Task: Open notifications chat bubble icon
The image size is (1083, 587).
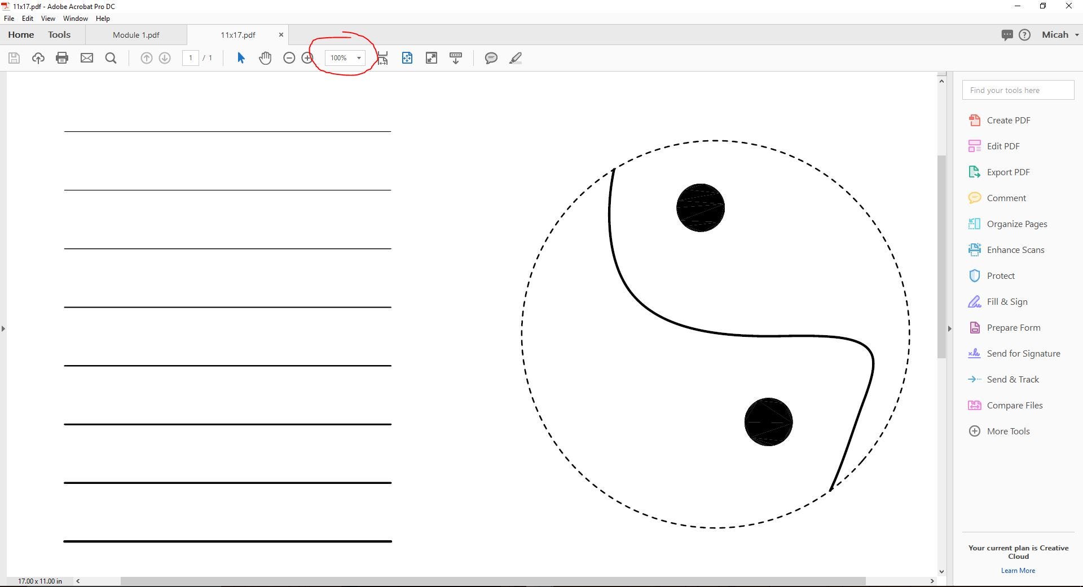Action: [1007, 35]
